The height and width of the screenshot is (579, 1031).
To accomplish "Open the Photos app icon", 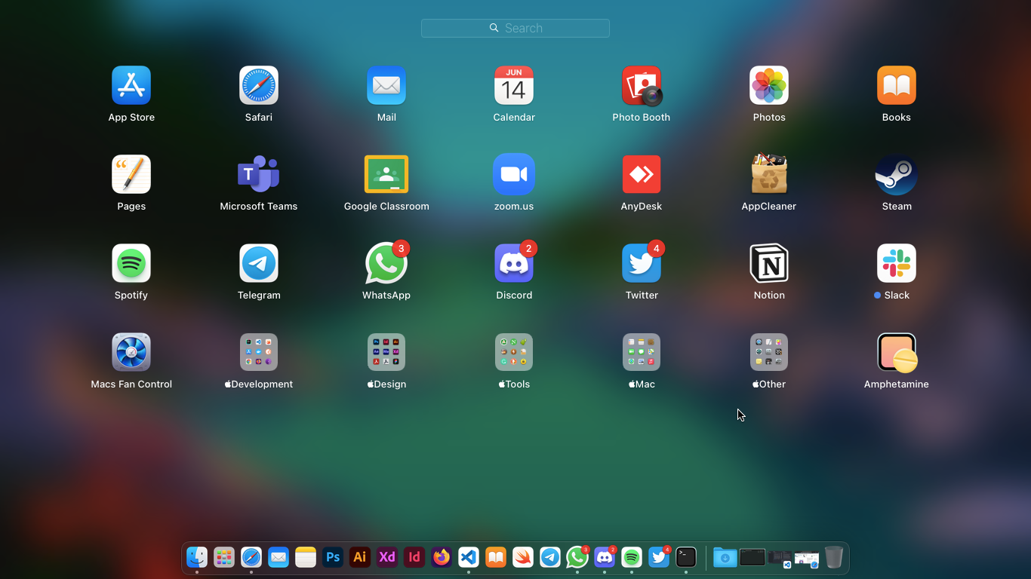I will (x=769, y=85).
